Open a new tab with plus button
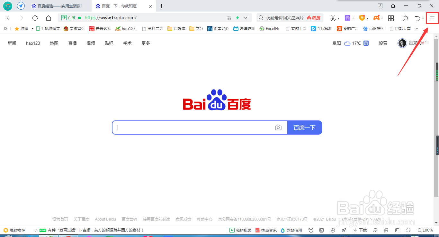Viewport: 439px width, 237px height. pyautogui.click(x=161, y=6)
